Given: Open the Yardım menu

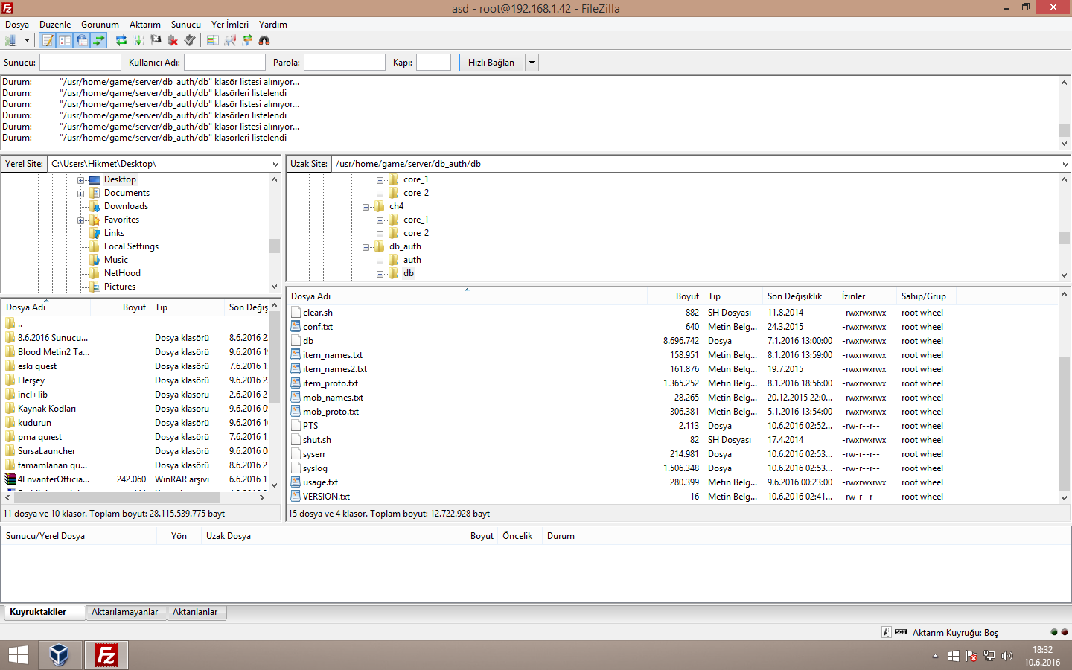Looking at the screenshot, I should pyautogui.click(x=273, y=25).
